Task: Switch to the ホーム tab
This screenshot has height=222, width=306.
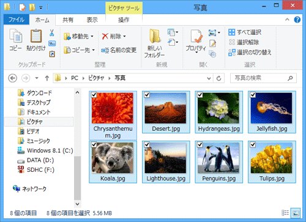Action: click(42, 20)
